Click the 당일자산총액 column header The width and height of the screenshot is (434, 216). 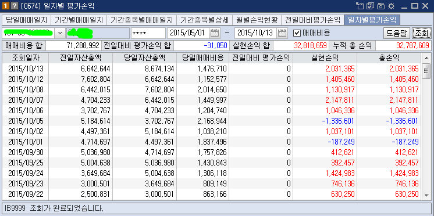click(144, 57)
